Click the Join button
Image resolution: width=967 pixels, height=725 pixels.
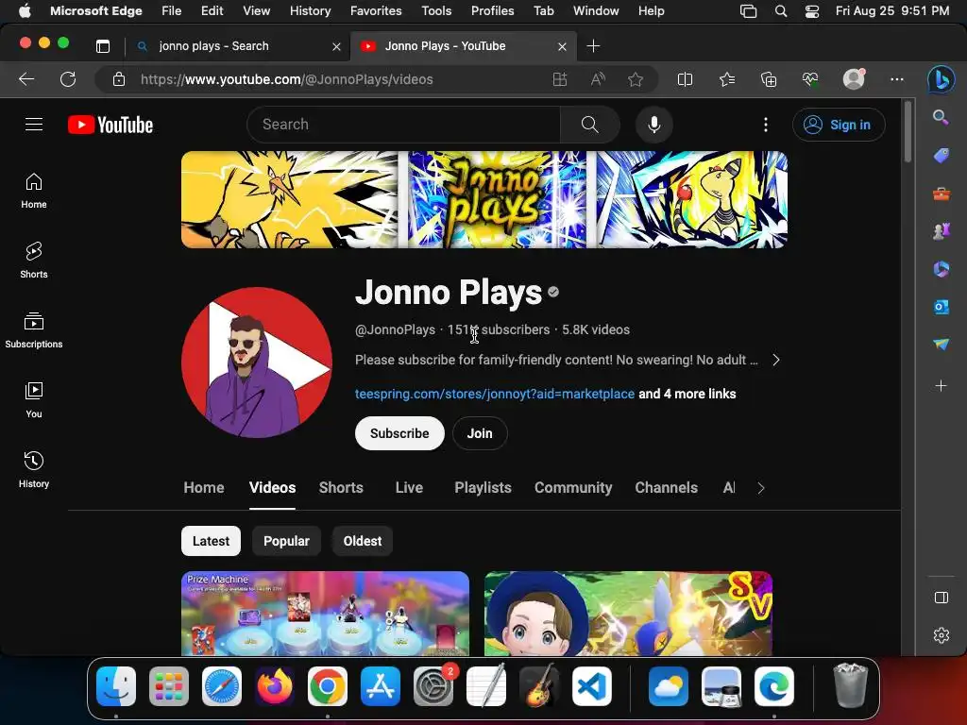(x=480, y=433)
